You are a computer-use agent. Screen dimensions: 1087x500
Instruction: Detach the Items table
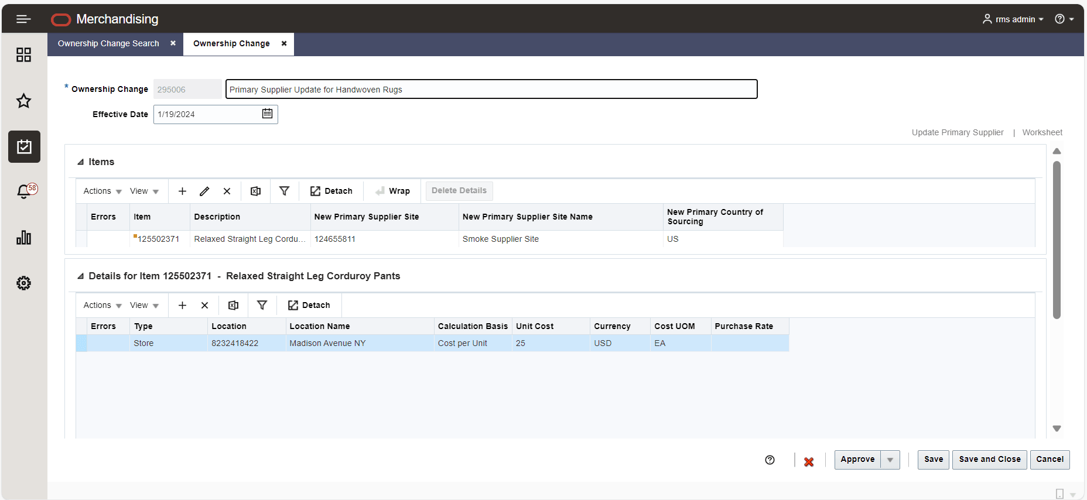[331, 191]
